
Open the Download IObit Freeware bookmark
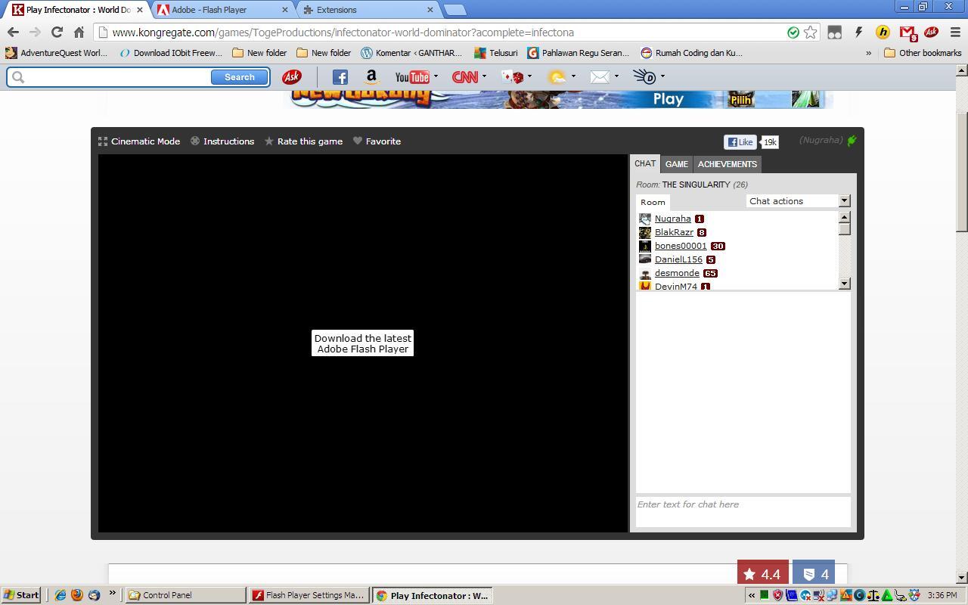tap(171, 53)
